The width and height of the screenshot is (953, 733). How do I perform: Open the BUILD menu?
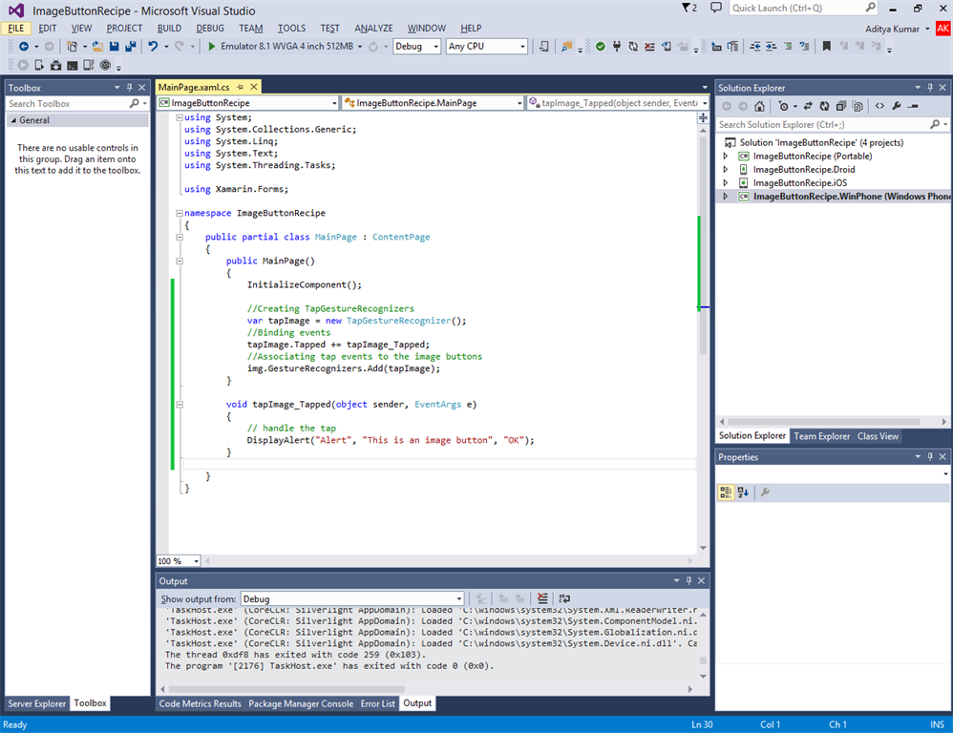pos(169,29)
